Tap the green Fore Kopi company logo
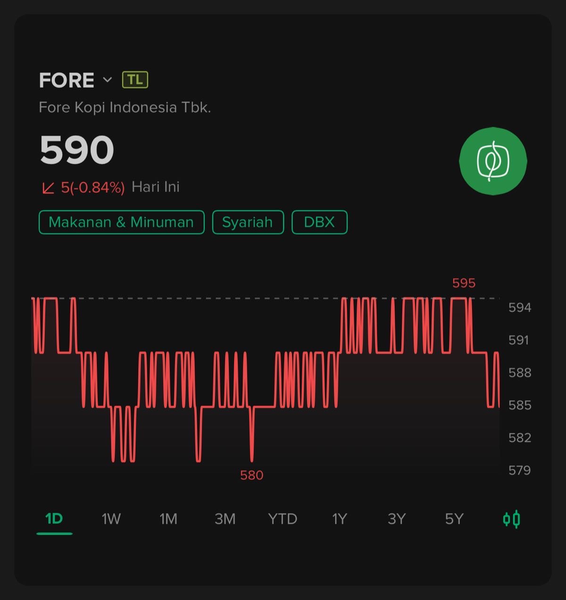Viewport: 566px width, 600px height. pyautogui.click(x=493, y=161)
